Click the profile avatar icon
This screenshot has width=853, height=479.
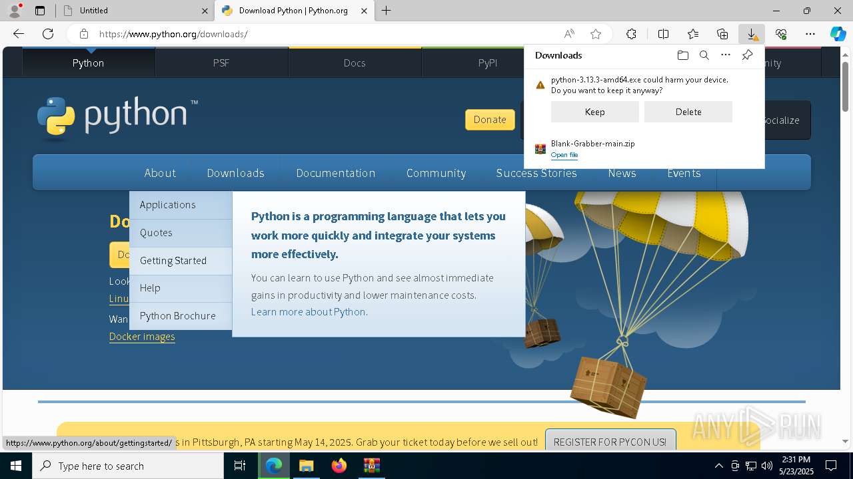(x=15, y=10)
